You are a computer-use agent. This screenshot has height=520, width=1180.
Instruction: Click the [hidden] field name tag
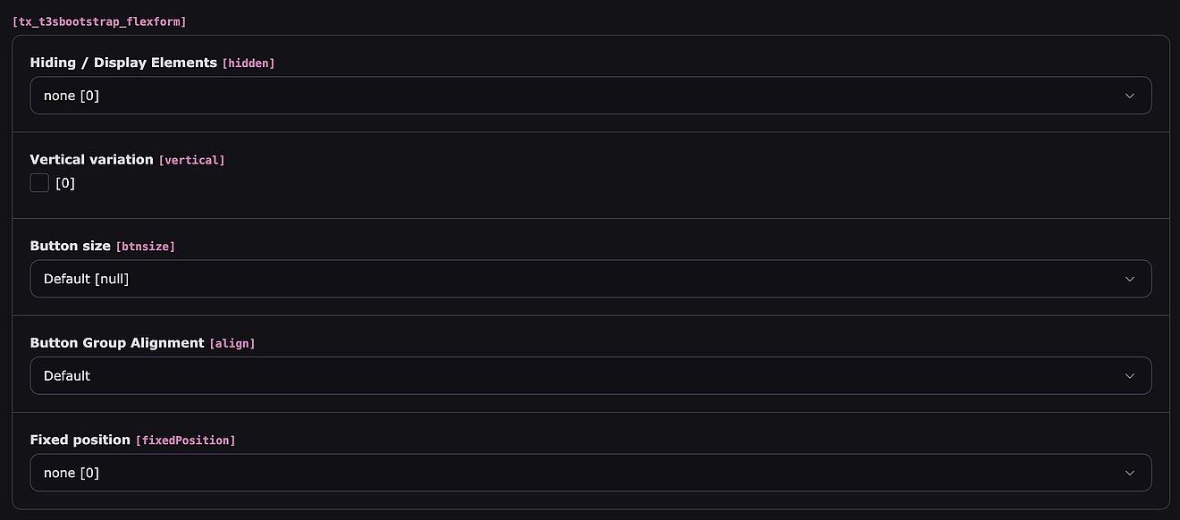coord(249,63)
